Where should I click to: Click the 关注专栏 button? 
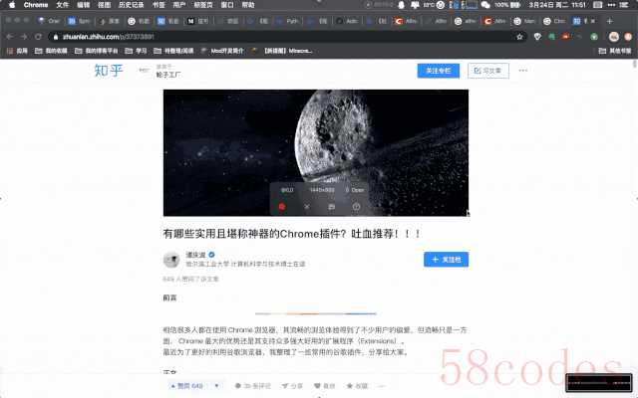pyautogui.click(x=440, y=71)
